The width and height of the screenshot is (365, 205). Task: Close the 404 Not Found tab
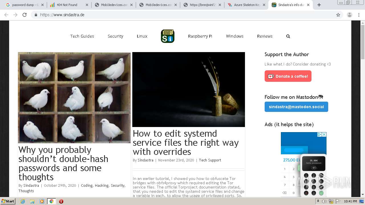(x=87, y=5)
